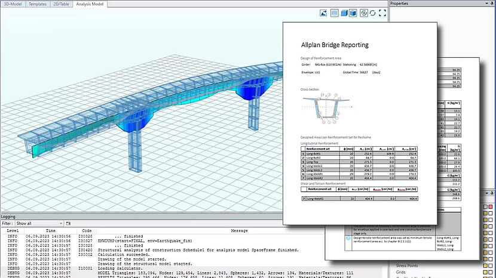Click the circular refresh view icon
The image size is (496, 278).
coord(373,13)
